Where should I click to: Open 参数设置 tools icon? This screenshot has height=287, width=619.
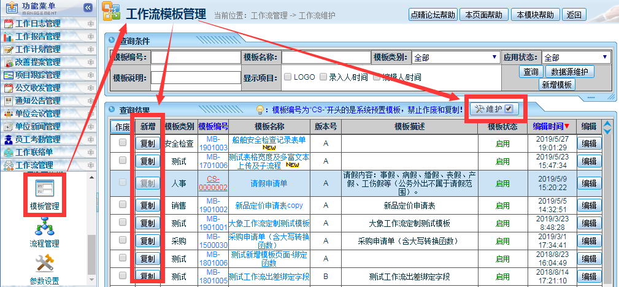click(x=44, y=264)
